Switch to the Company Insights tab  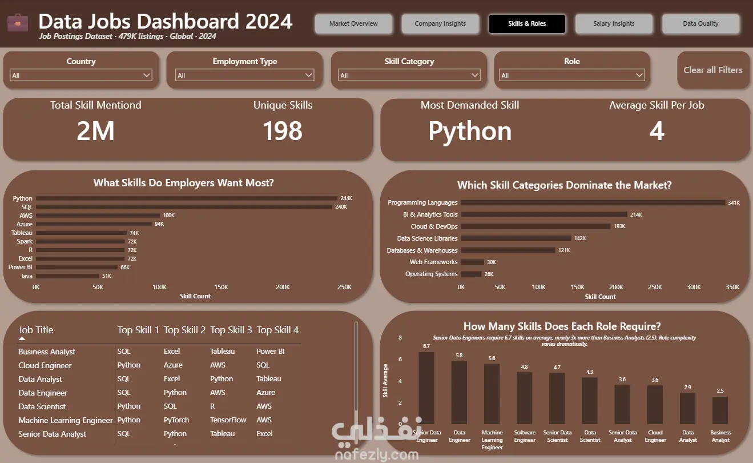[440, 24]
